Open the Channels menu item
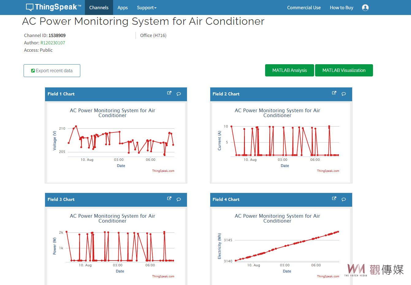This screenshot has width=411, height=285. click(x=99, y=8)
